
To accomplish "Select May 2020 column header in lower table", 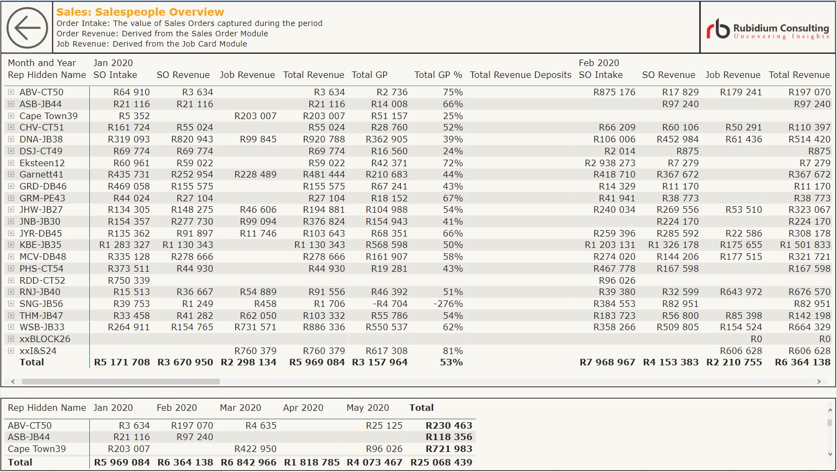I will tap(368, 408).
